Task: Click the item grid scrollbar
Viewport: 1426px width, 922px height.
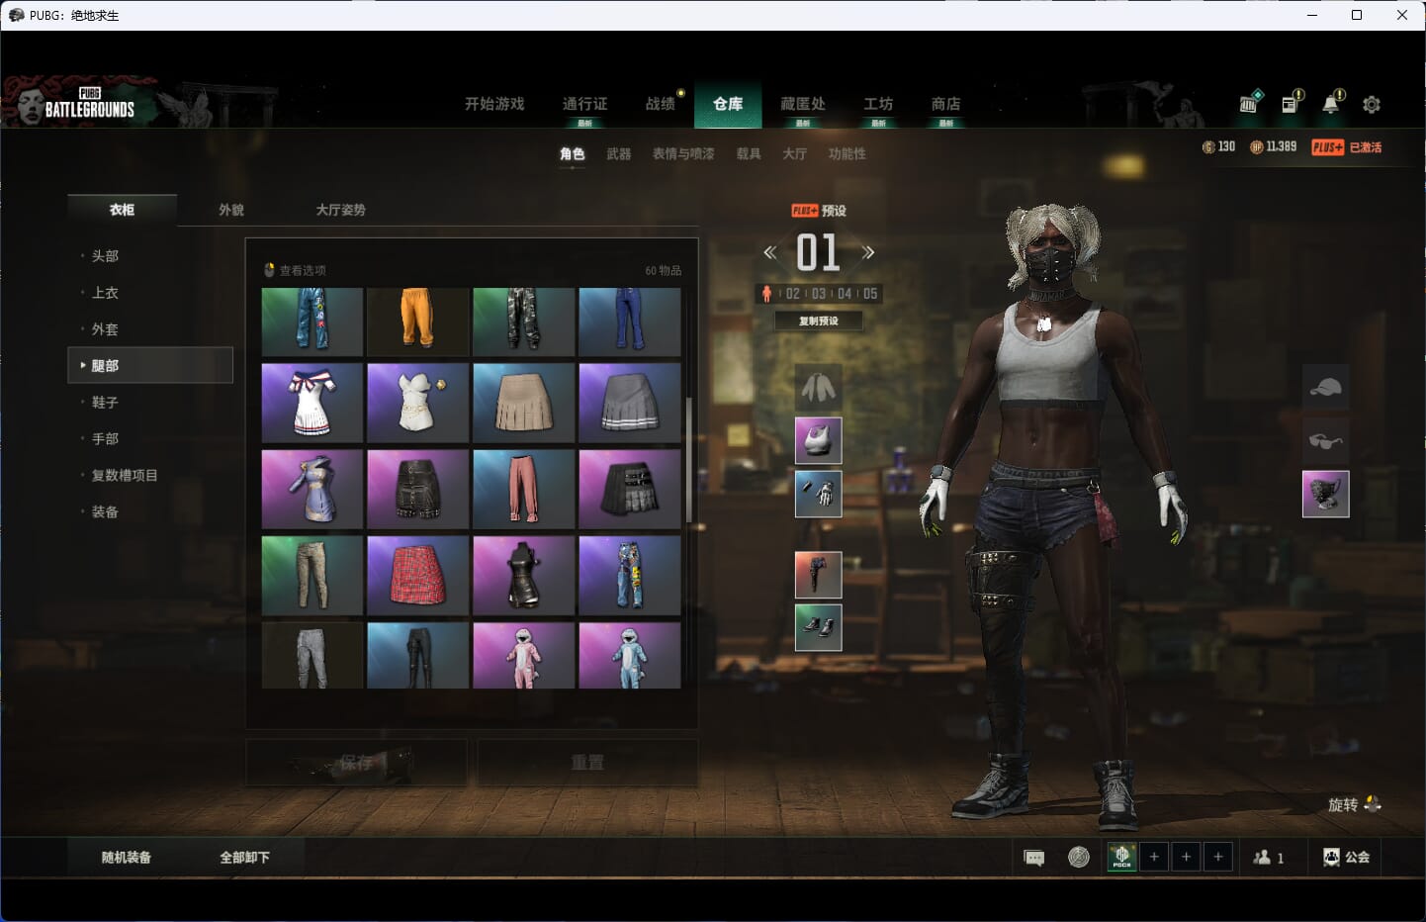Action: click(689, 458)
